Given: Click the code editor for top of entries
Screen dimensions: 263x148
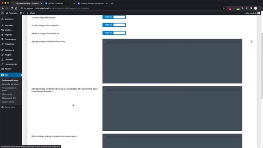Looking at the screenshot, I should (172, 141).
